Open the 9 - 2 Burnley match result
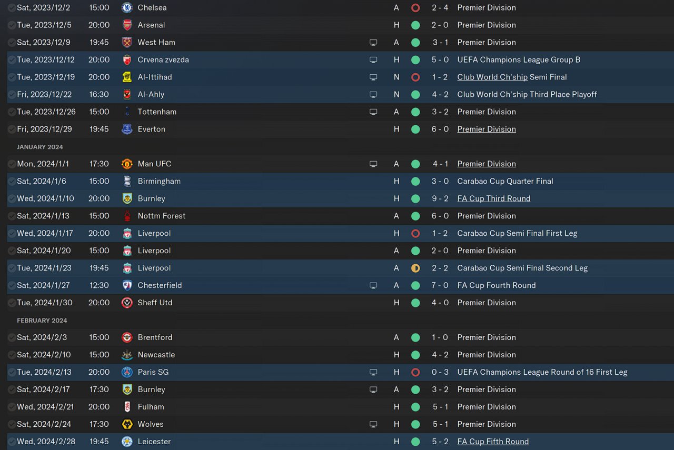The image size is (674, 450). tap(440, 198)
